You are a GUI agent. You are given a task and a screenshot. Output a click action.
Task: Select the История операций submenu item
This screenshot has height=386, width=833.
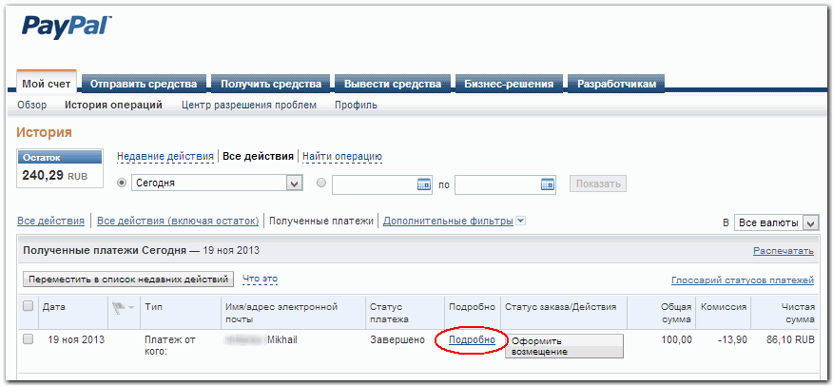tap(114, 106)
